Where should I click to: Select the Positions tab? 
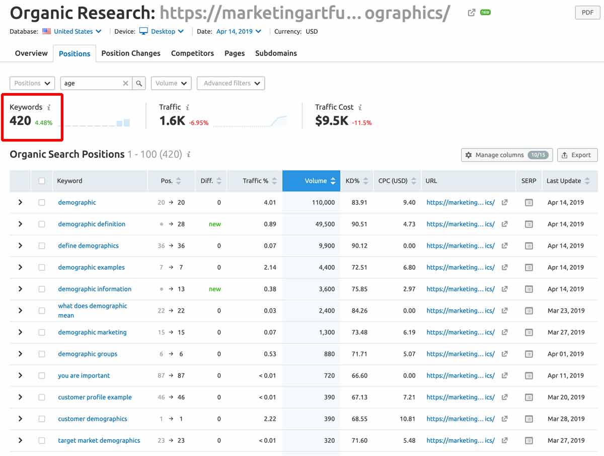click(x=74, y=53)
